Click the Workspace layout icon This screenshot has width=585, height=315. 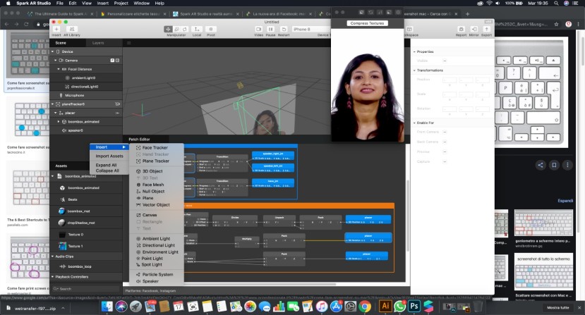coord(409,29)
